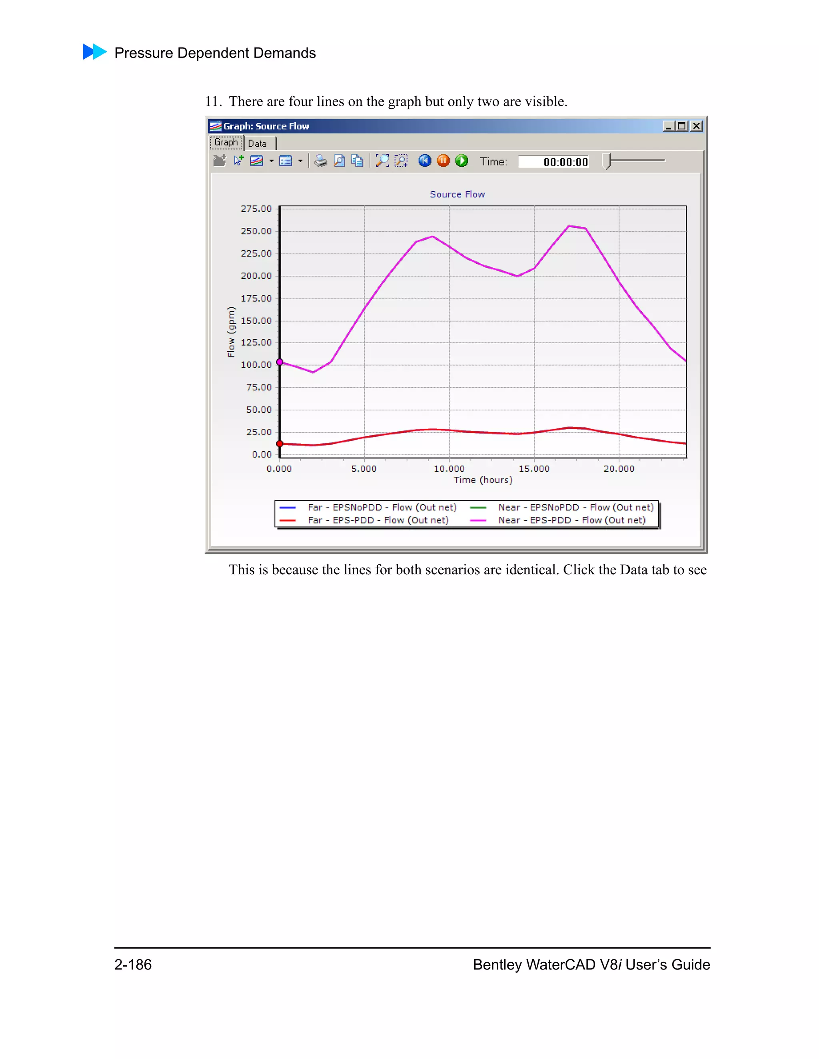
Task: Click the Source Flow chart title
Action: coord(457,195)
